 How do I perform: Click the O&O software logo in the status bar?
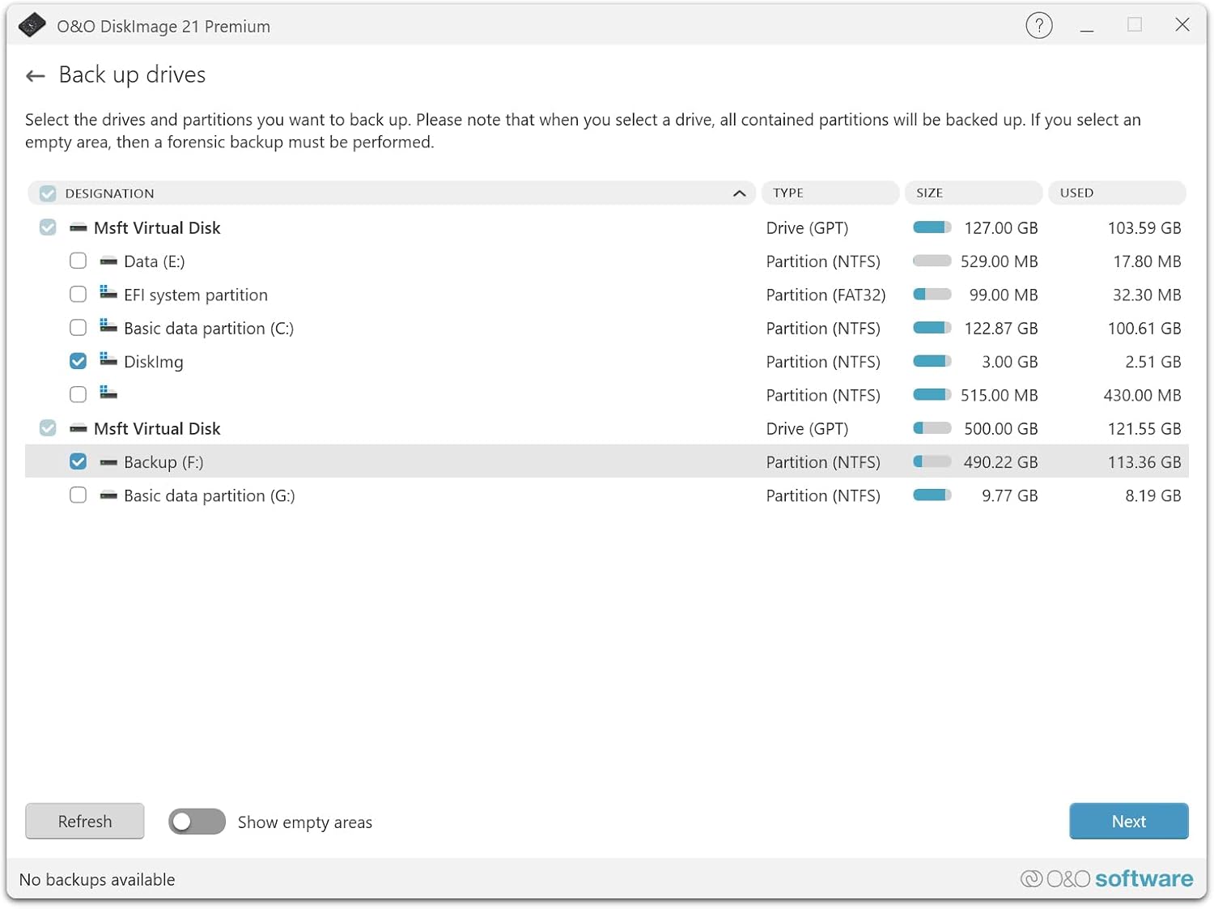click(1107, 879)
